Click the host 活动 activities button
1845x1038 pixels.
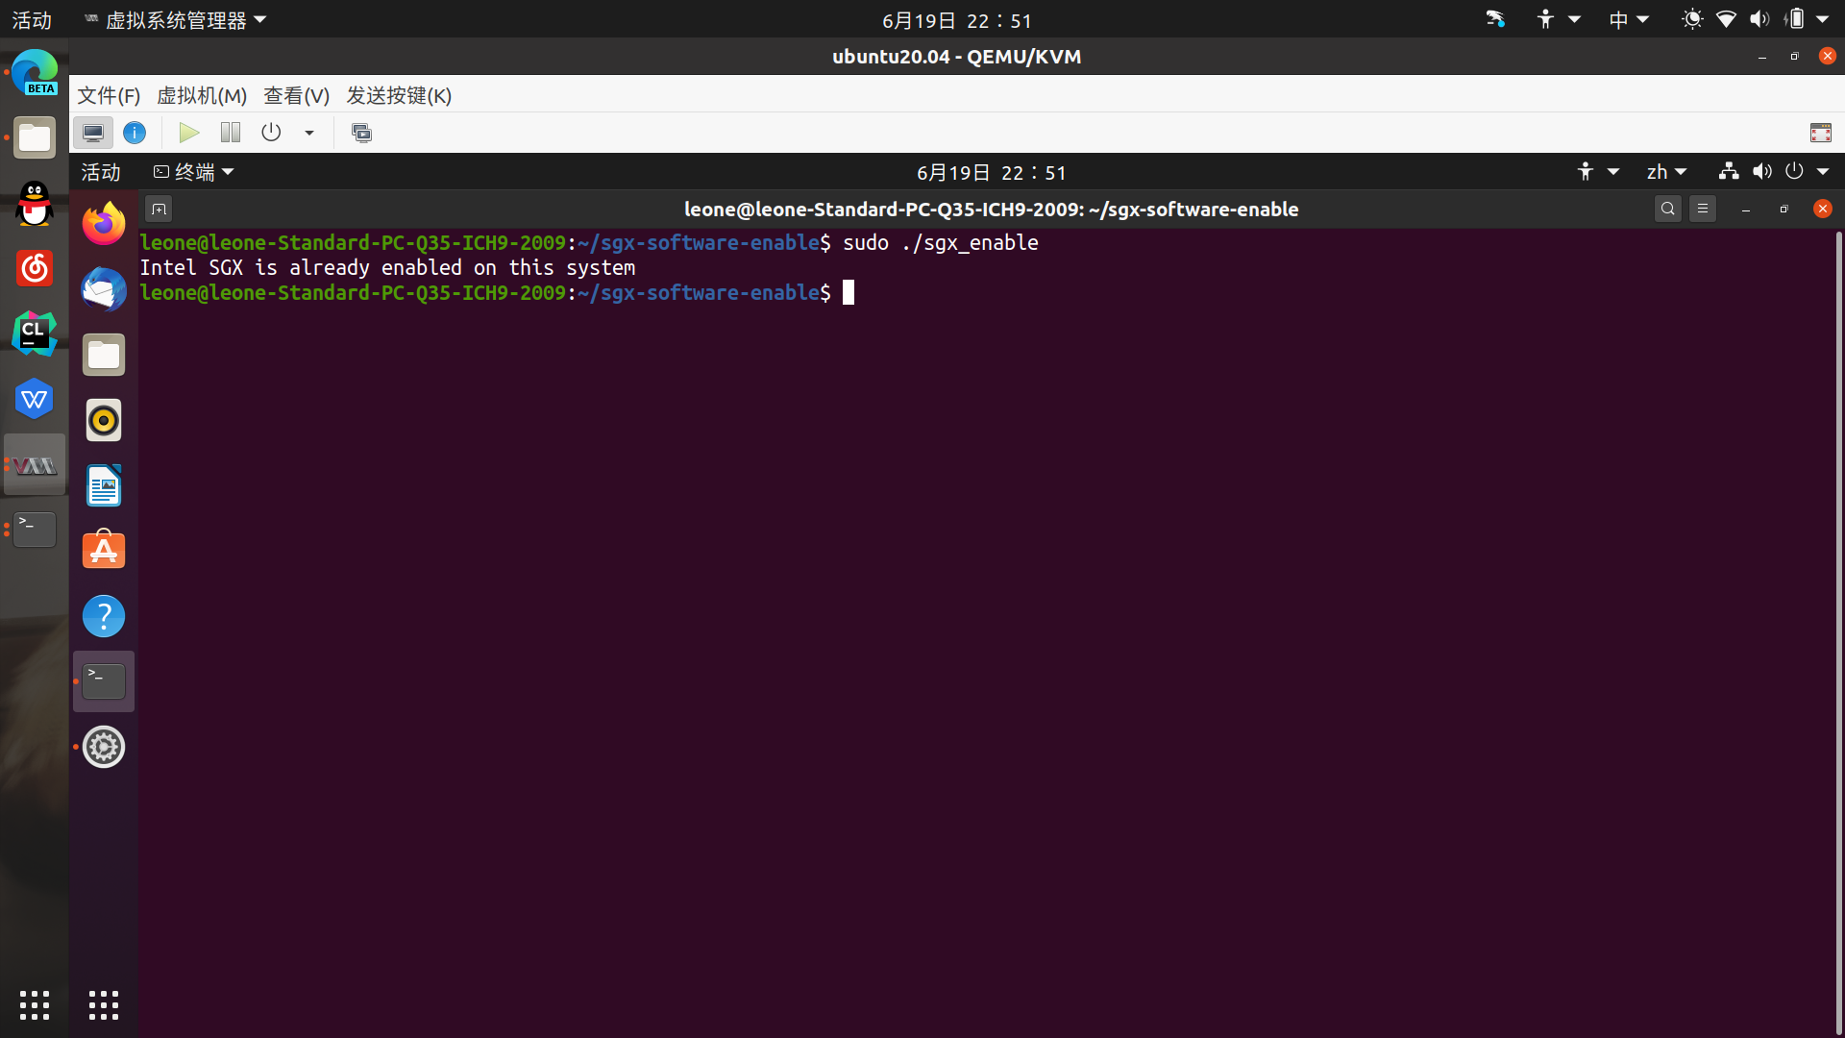[32, 20]
